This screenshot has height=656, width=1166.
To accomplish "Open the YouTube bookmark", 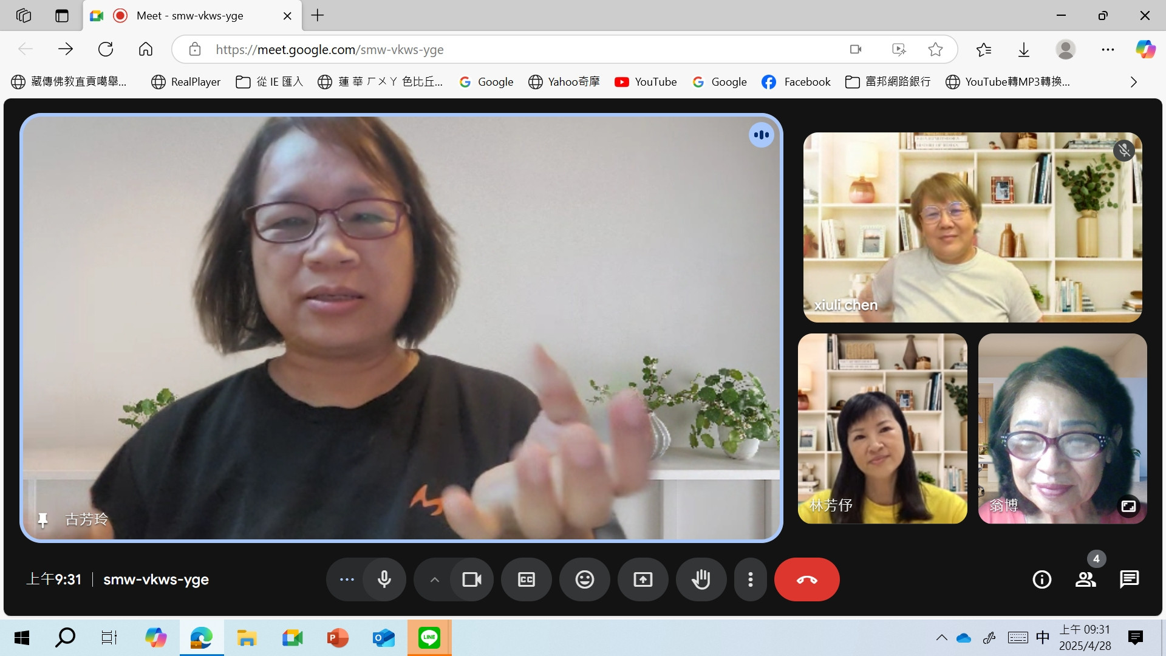I will [646, 82].
